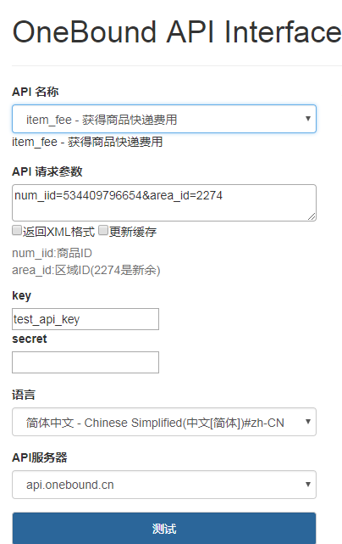Click the 更新缓存 label text
Screen dimensions: 342x544
(133, 232)
